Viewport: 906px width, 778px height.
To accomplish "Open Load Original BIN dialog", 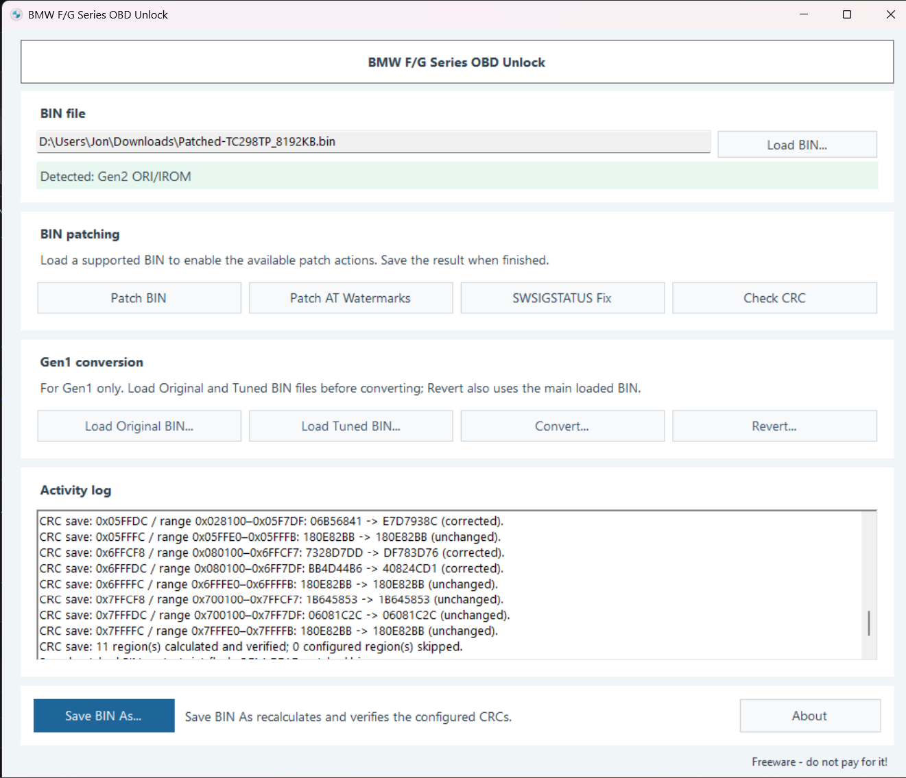I will tap(139, 426).
